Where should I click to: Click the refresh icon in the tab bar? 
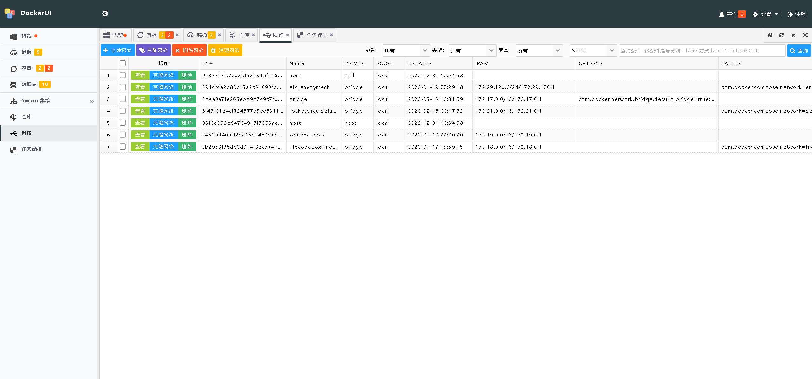click(782, 35)
